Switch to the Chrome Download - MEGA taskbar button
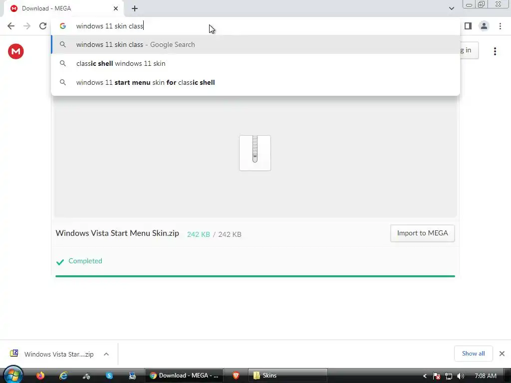This screenshot has height=383, width=511. (184, 376)
